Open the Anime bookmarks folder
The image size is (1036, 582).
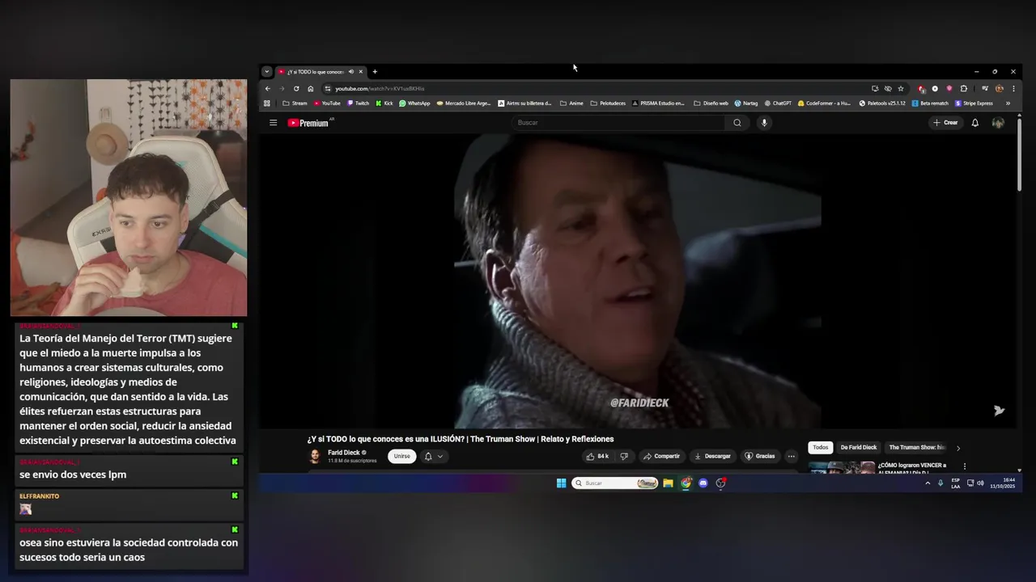pos(571,103)
